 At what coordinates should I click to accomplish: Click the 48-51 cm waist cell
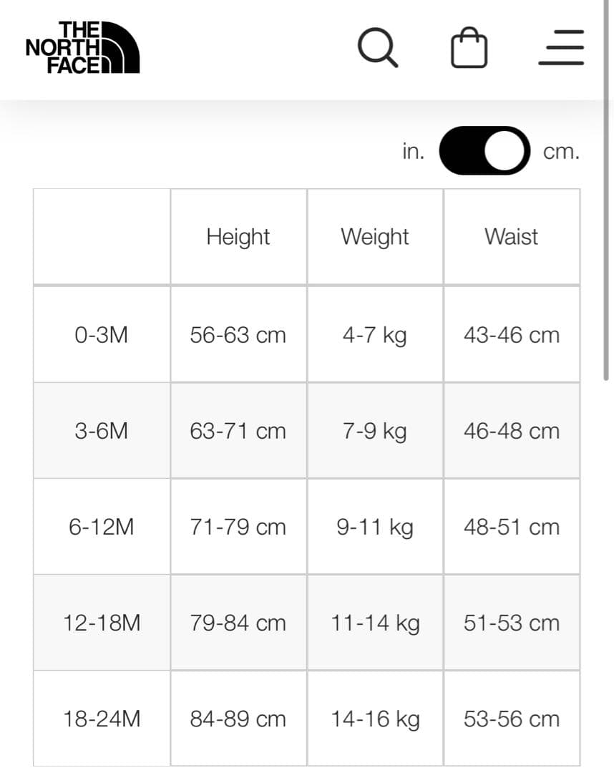511,527
